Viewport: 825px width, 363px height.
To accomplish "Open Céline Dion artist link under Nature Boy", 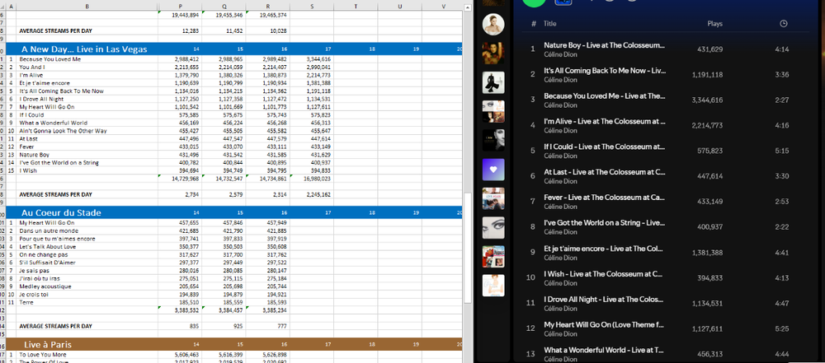I will tap(560, 54).
